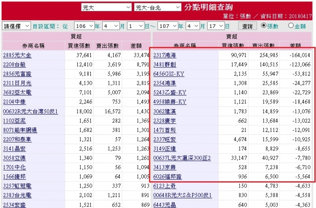Open the 2317鴻海 stock link
Screen dimensions: 316x208
click(165, 55)
